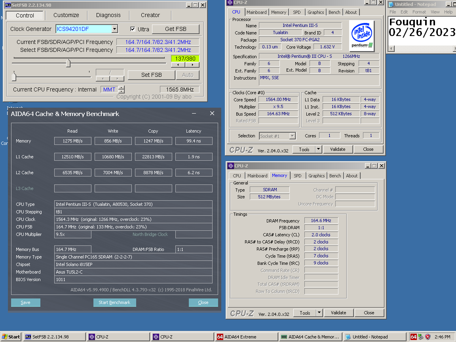This screenshot has height=342, width=456.
Task: Click the FSB frequency slider thumb
Action: coord(68,63)
